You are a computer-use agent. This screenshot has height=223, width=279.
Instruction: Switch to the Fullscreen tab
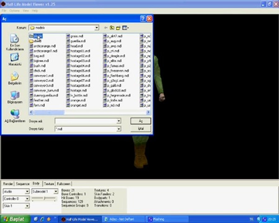[x=64, y=184]
